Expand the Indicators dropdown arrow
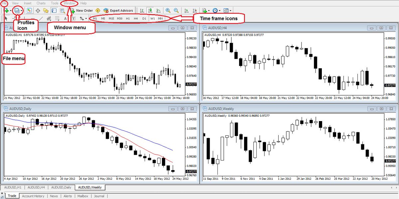399x199 pixels. 209,11
